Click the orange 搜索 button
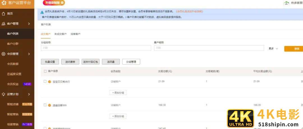This screenshot has width=303, height=129. pyautogui.click(x=294, y=49)
